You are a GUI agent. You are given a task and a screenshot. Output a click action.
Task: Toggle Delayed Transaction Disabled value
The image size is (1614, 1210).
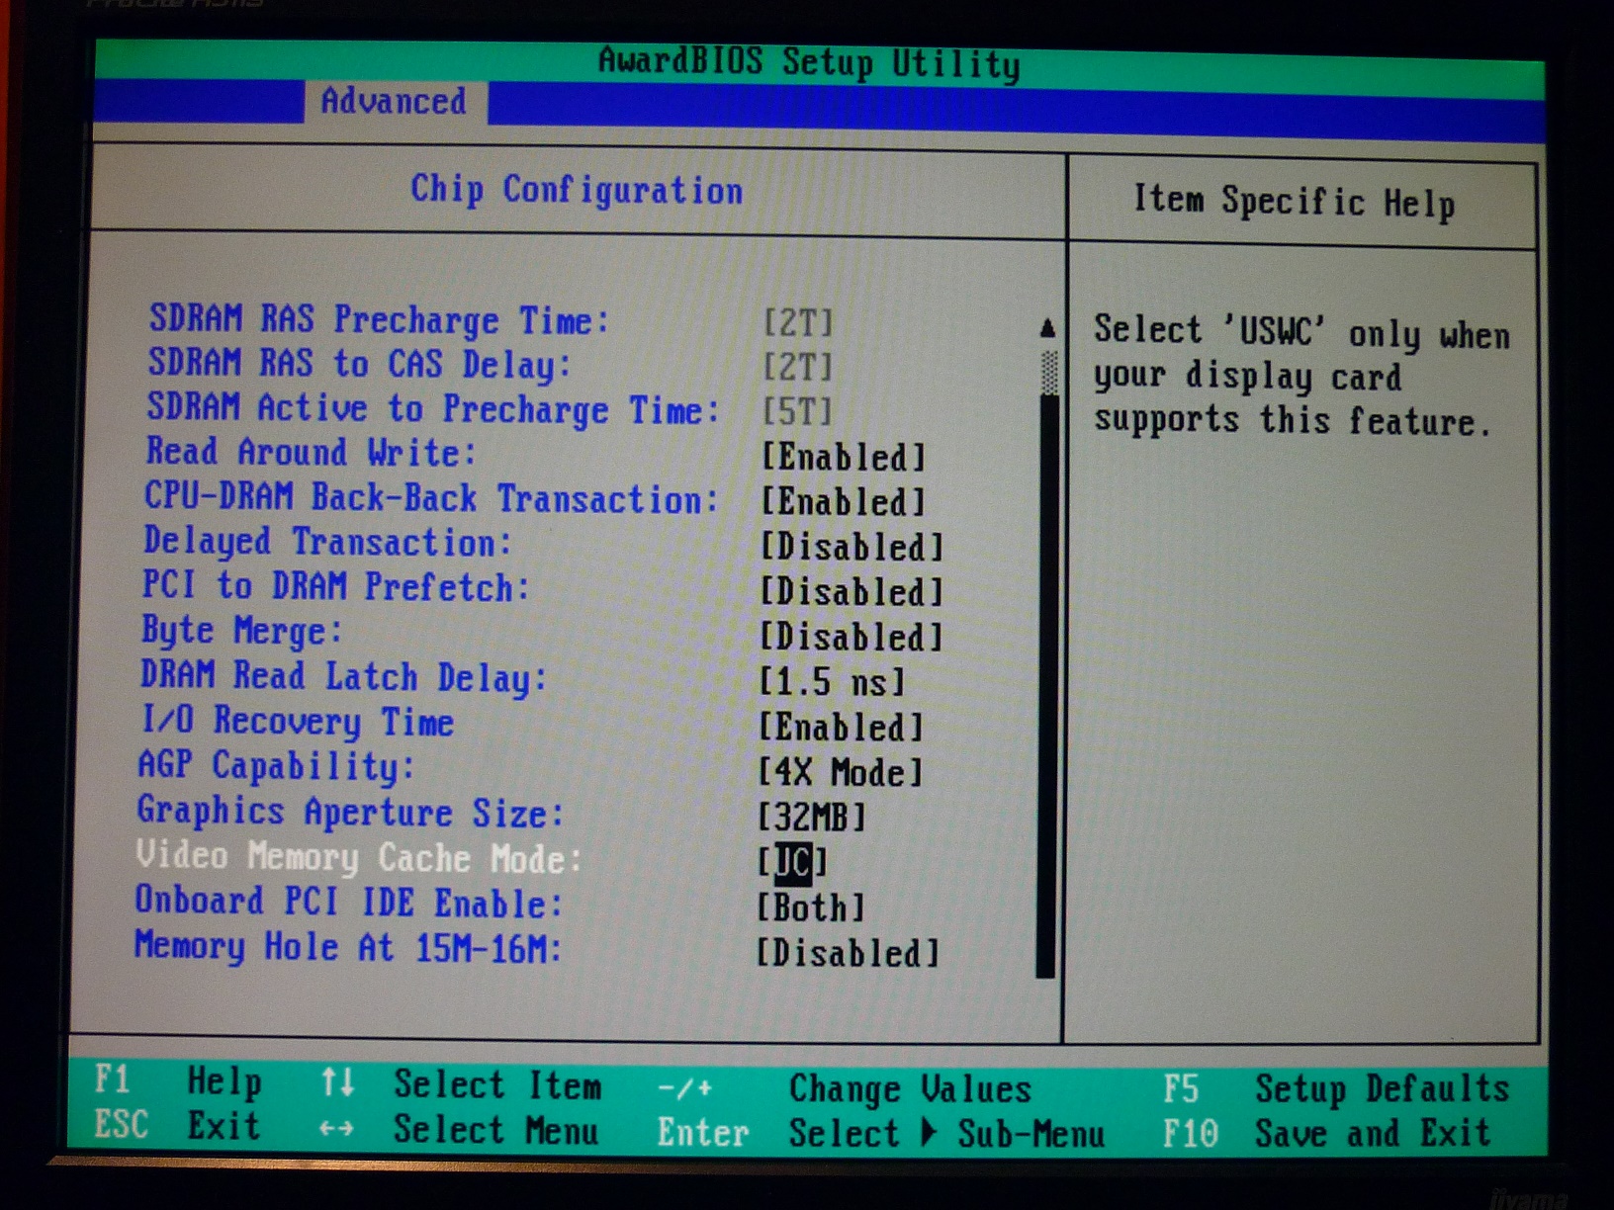(x=852, y=547)
